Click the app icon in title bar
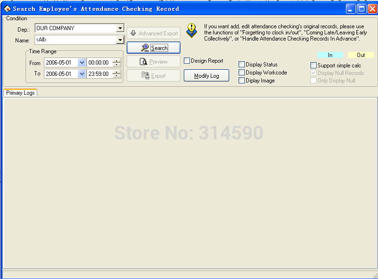Image resolution: width=378 pixels, height=279 pixels. pyautogui.click(x=7, y=8)
